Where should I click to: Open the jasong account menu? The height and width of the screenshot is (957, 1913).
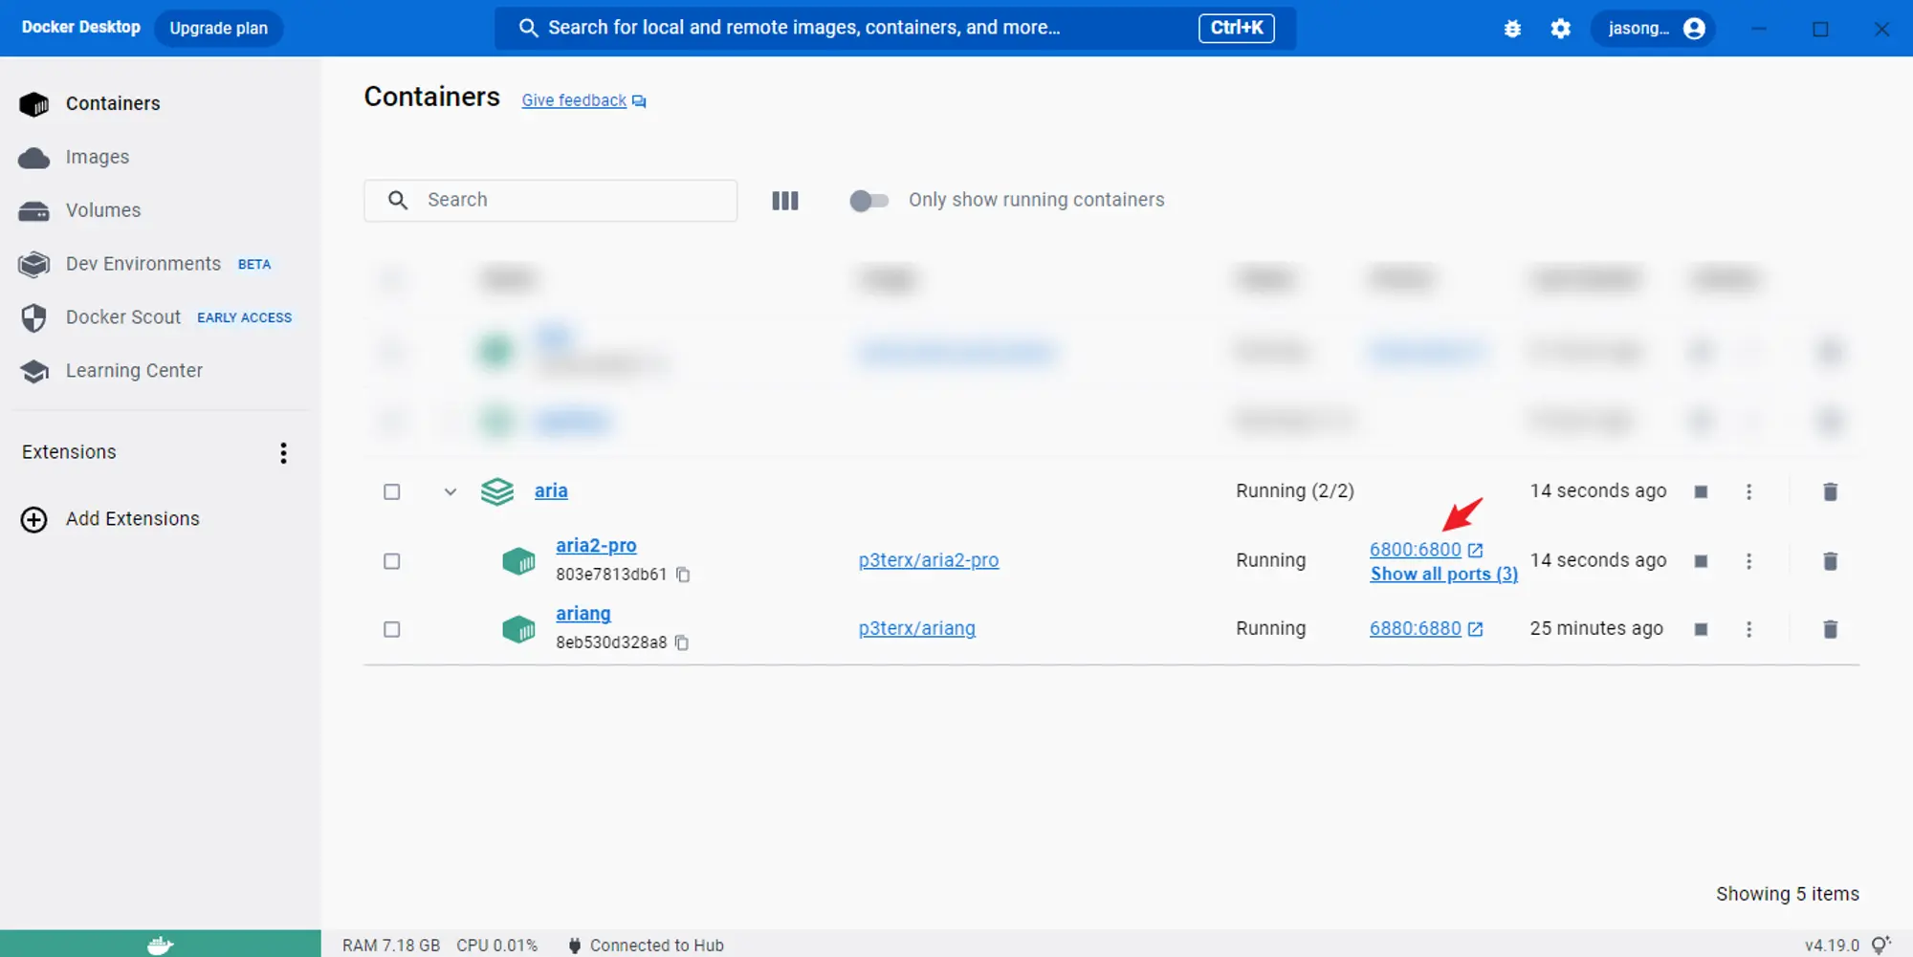[x=1654, y=29]
